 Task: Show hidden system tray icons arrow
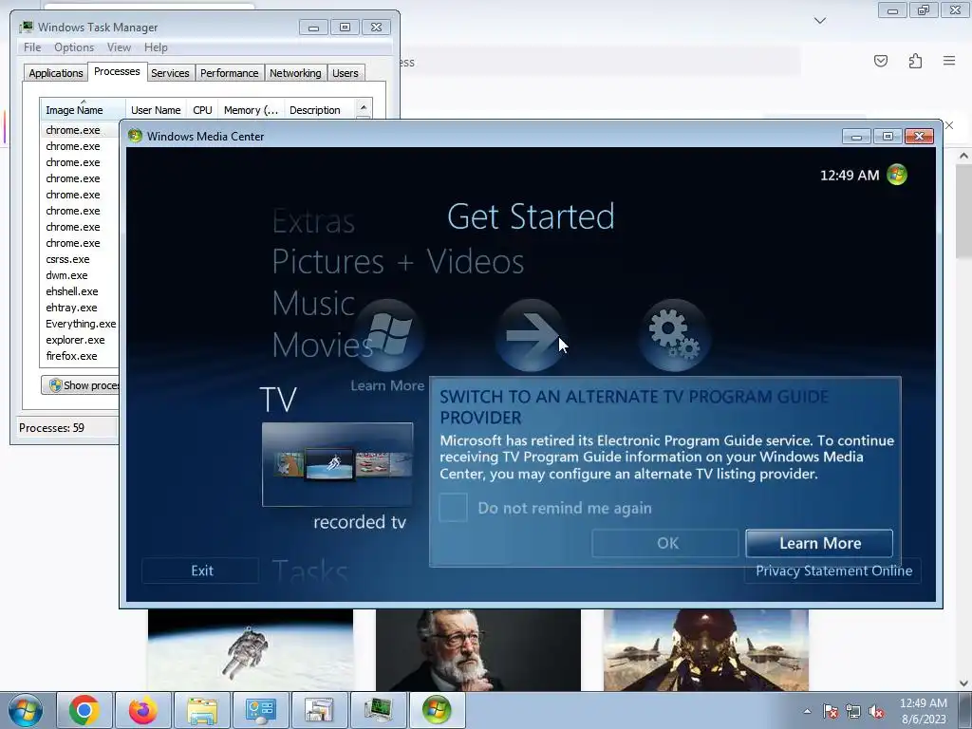(x=807, y=711)
